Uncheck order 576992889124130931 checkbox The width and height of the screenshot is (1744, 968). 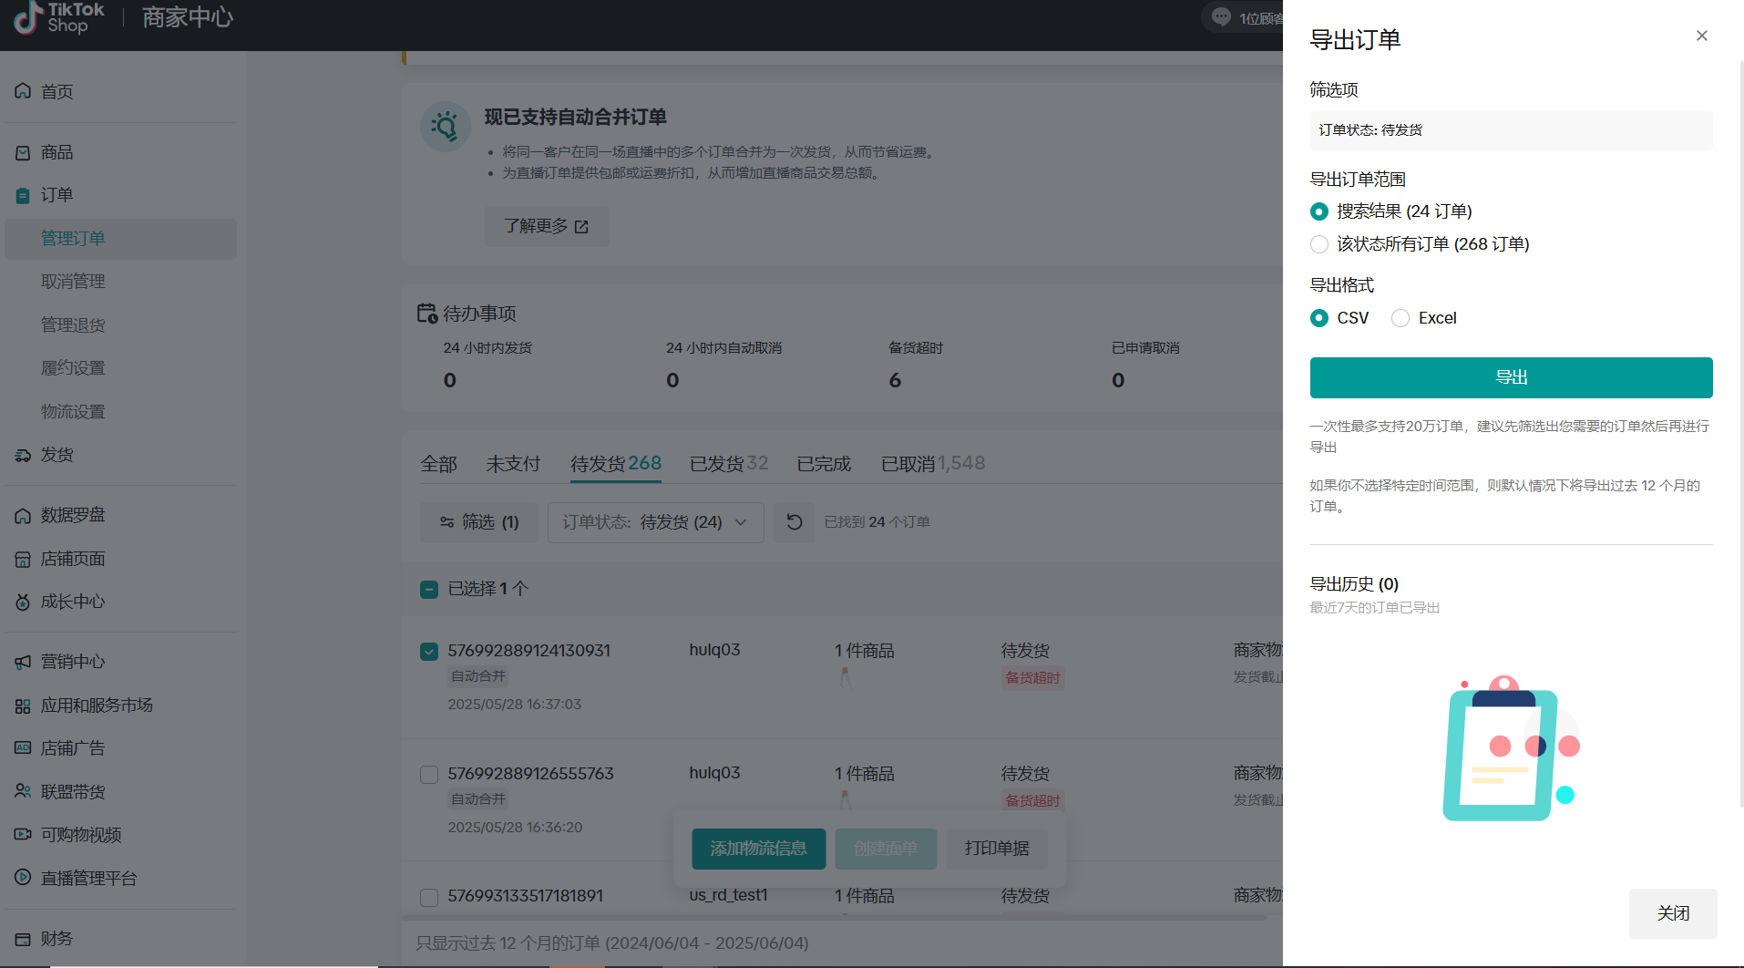coord(429,652)
